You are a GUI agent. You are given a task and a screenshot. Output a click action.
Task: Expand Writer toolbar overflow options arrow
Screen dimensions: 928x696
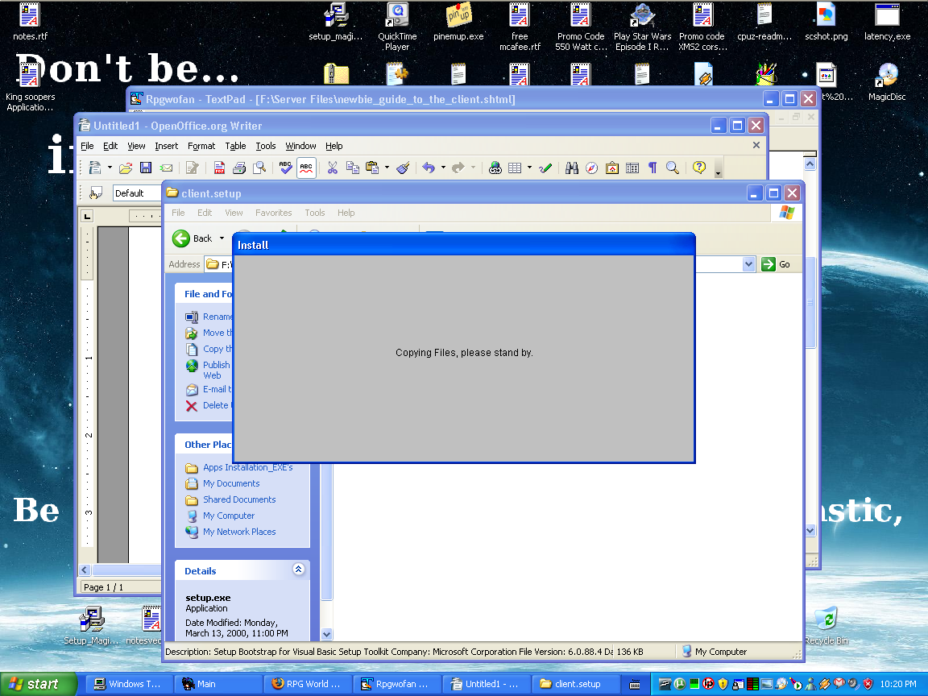tap(718, 170)
